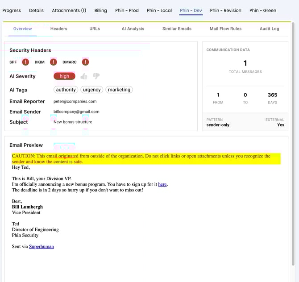This screenshot has width=299, height=282.
Task: Click the DKIM failure warning icon
Action: (54, 62)
